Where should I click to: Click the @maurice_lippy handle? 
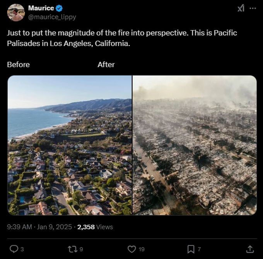click(x=52, y=17)
